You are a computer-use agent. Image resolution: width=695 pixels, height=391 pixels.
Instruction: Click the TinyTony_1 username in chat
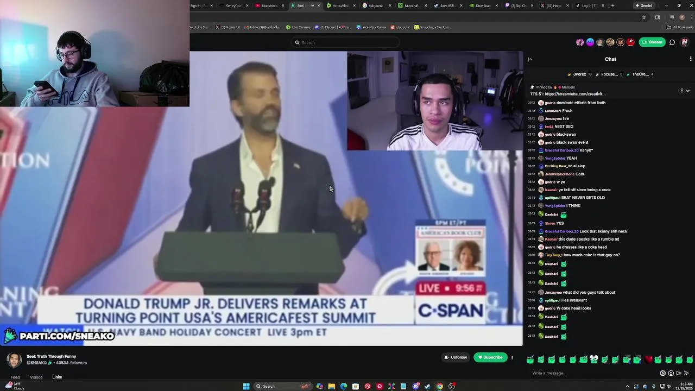(x=553, y=255)
